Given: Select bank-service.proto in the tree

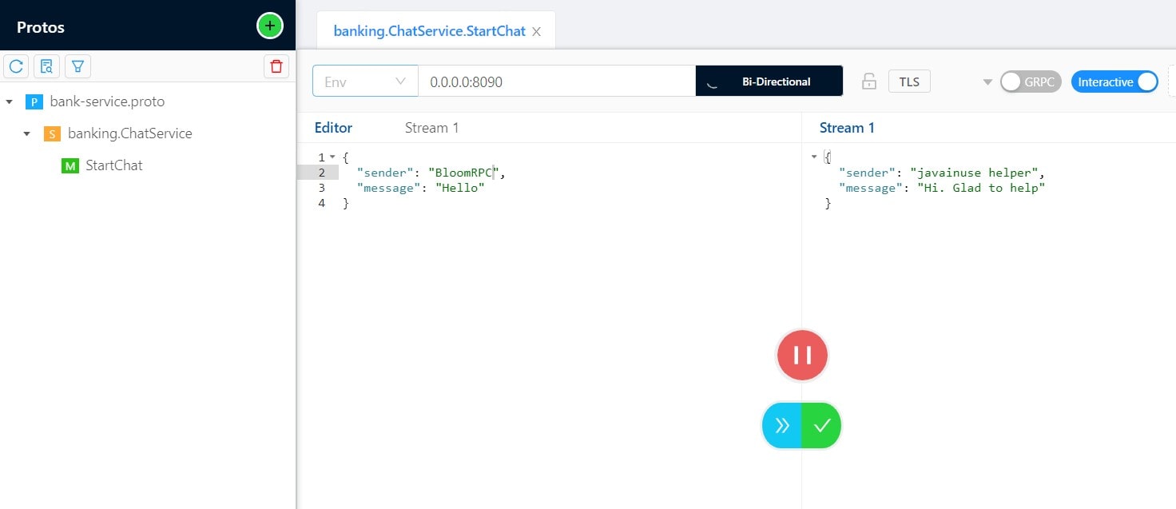Looking at the screenshot, I should click(x=107, y=102).
